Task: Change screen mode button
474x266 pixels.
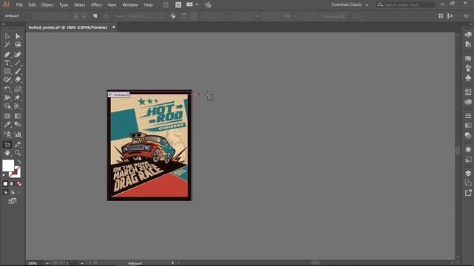Action: [x=13, y=201]
